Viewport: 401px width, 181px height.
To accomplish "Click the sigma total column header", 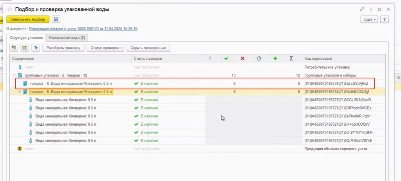I will 291,59.
